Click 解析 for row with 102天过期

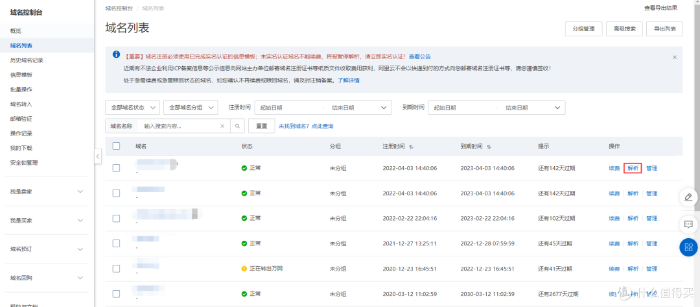(x=633, y=218)
